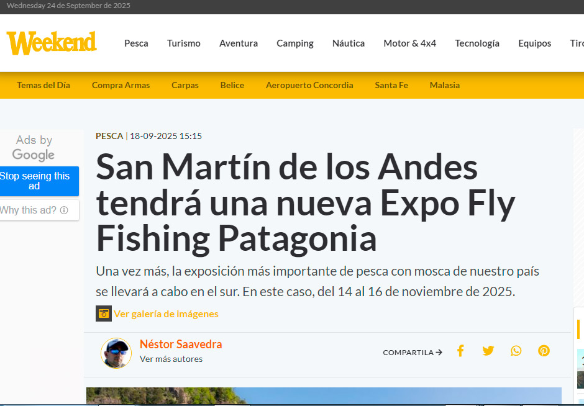Click the PESCA category label
Viewport: 584px width, 406px height.
109,136
